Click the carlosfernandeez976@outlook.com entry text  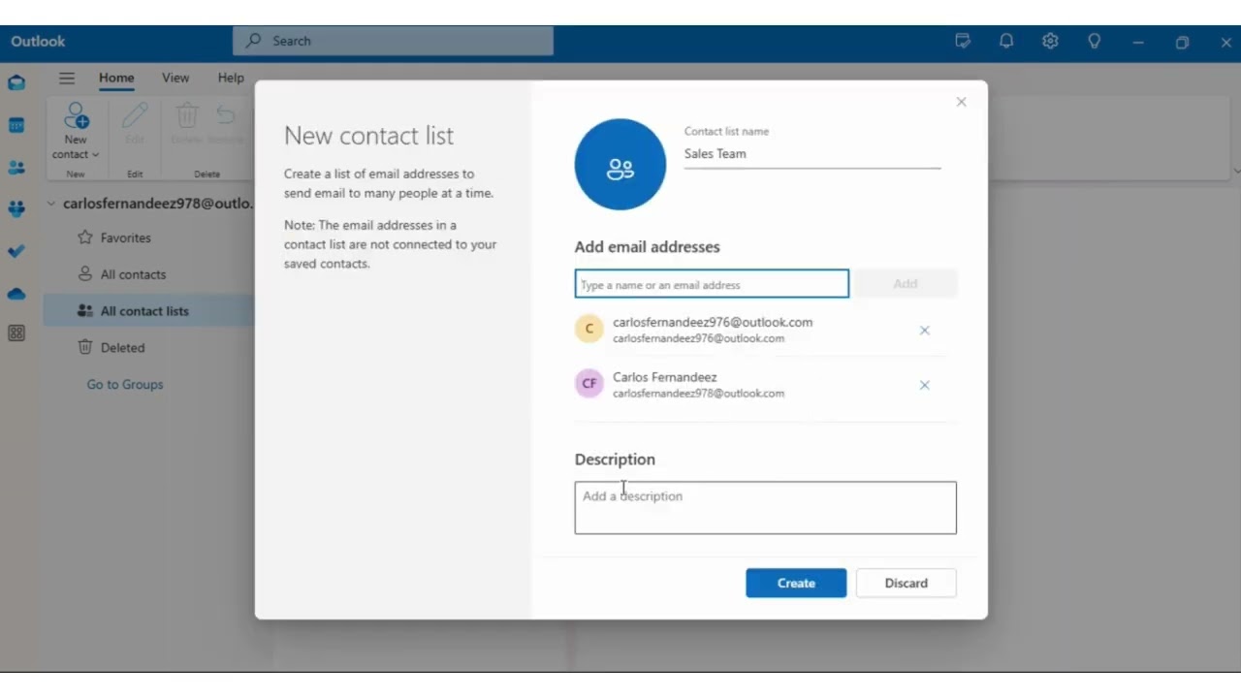pos(713,322)
